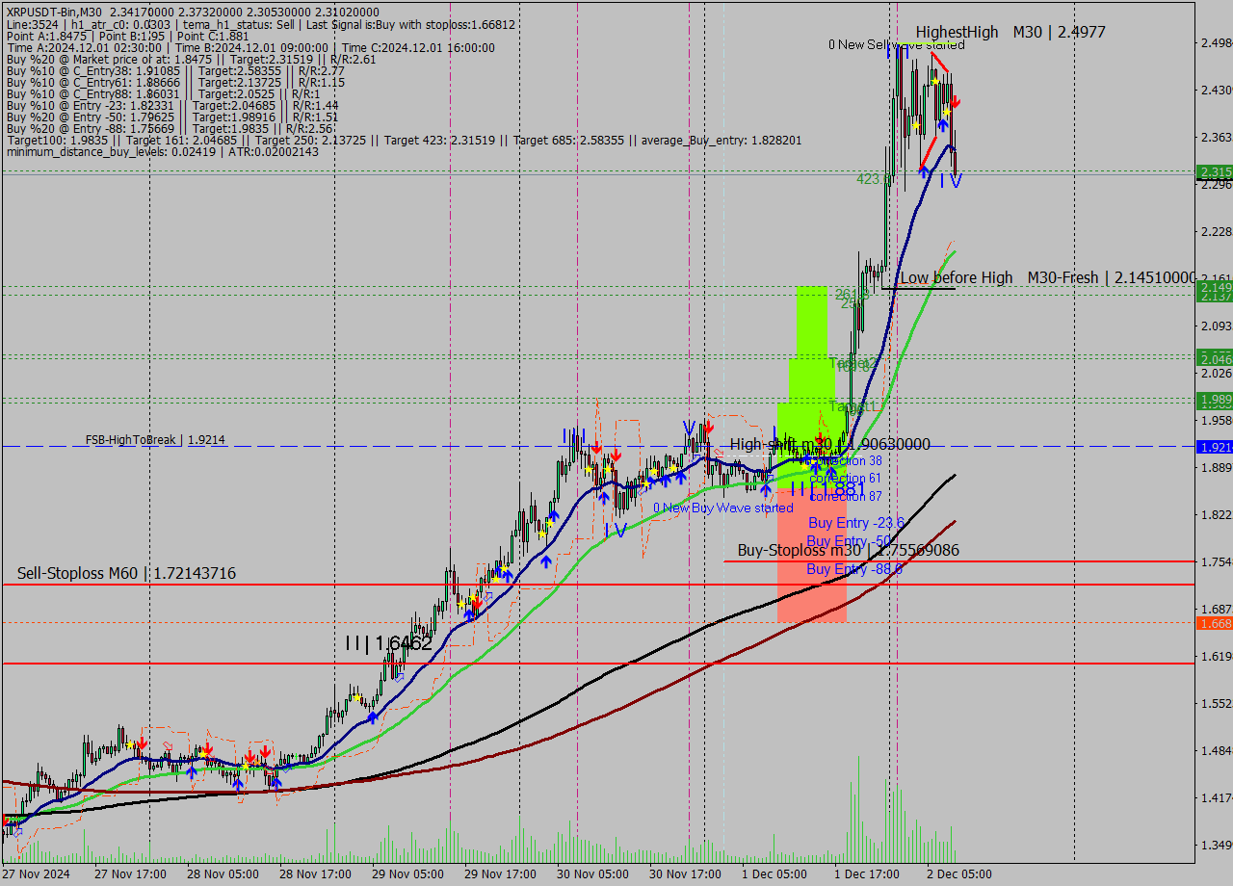The height and width of the screenshot is (886, 1233).
Task: Click the 2.430 price axis value
Action: [1215, 90]
